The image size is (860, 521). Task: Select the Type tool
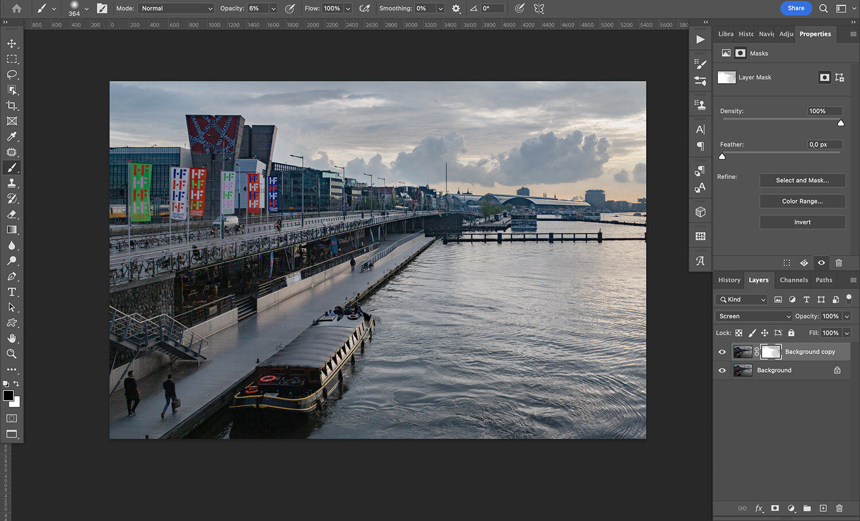click(12, 292)
